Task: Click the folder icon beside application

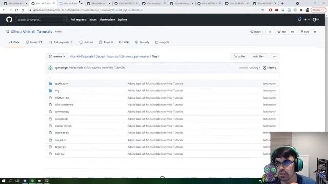Action: (x=50, y=84)
